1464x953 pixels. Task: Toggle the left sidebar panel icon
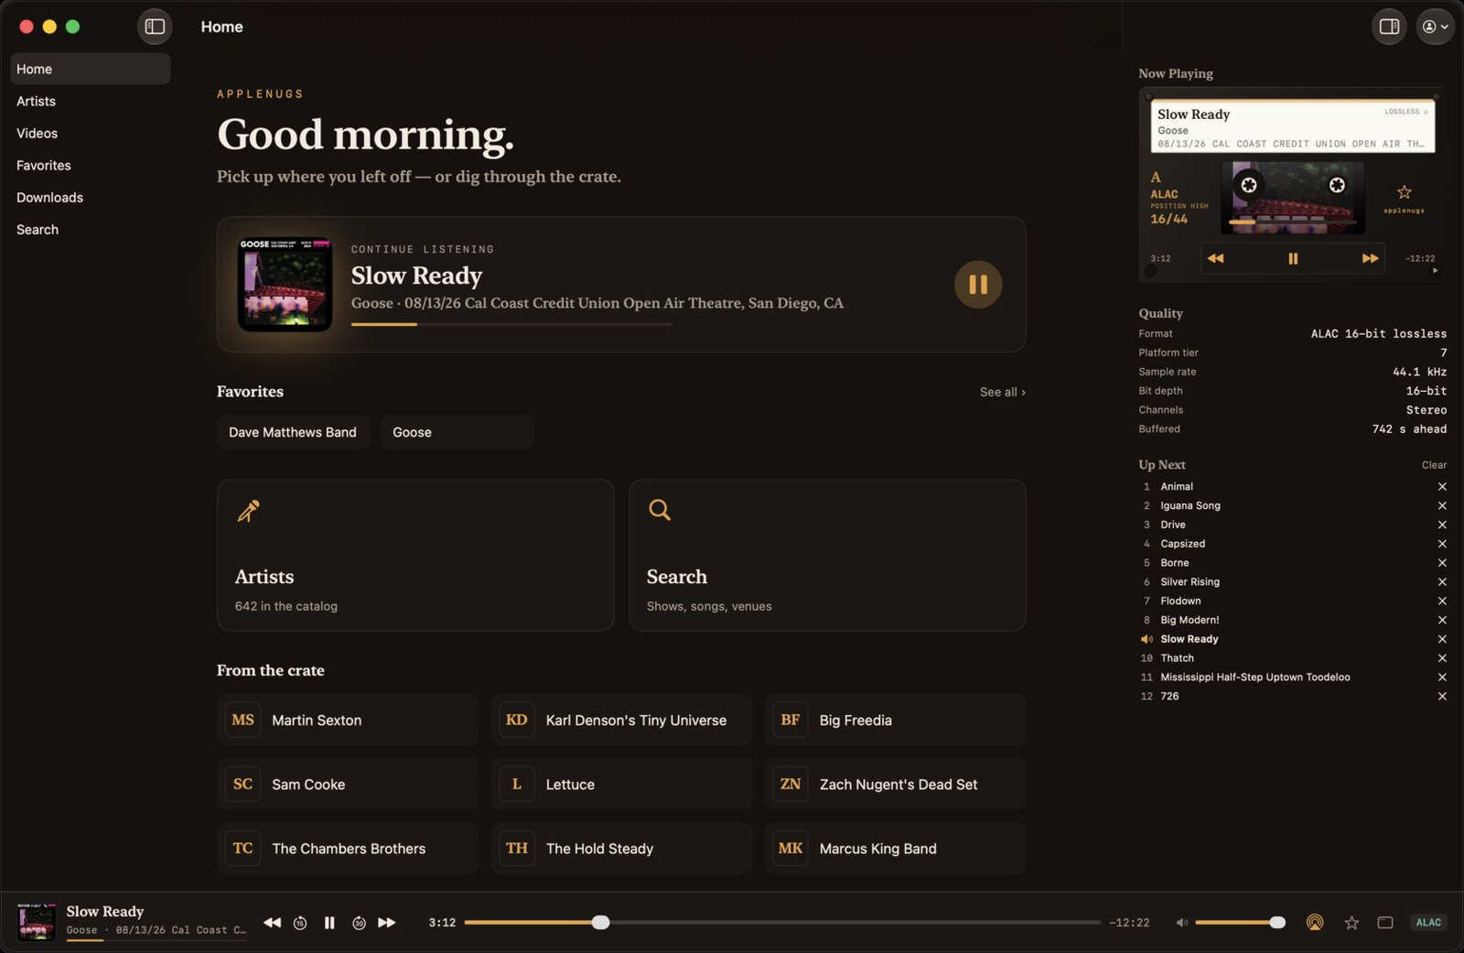click(155, 27)
